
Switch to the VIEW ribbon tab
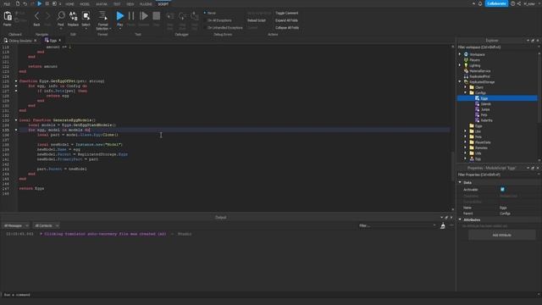(x=130, y=4)
